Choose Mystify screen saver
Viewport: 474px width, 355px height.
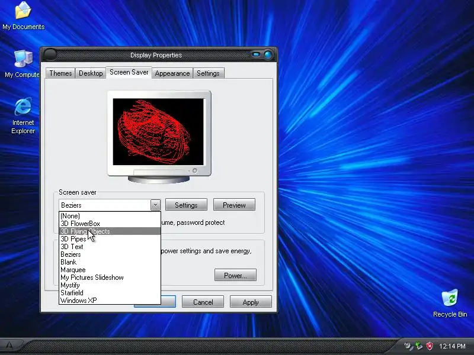coord(110,285)
